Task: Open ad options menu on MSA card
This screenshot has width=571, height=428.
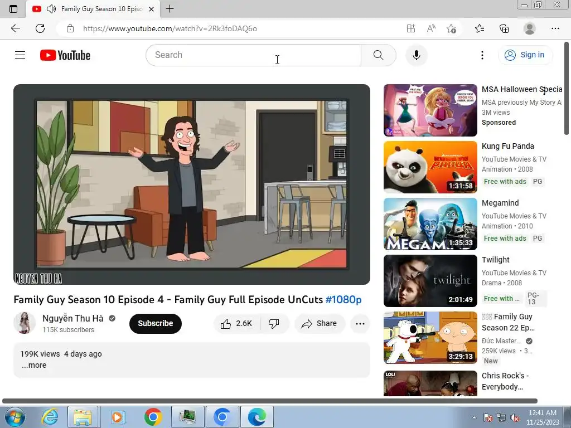Action: click(544, 90)
